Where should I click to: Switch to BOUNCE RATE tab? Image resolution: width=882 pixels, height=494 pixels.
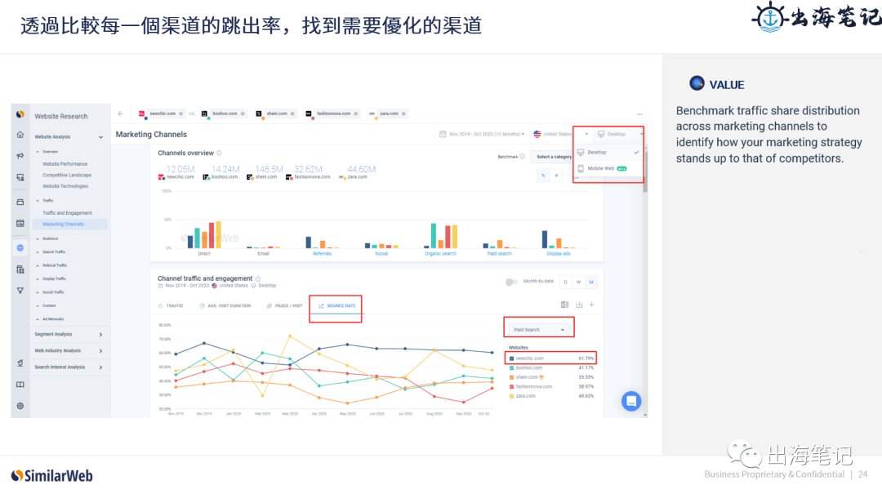(x=336, y=306)
